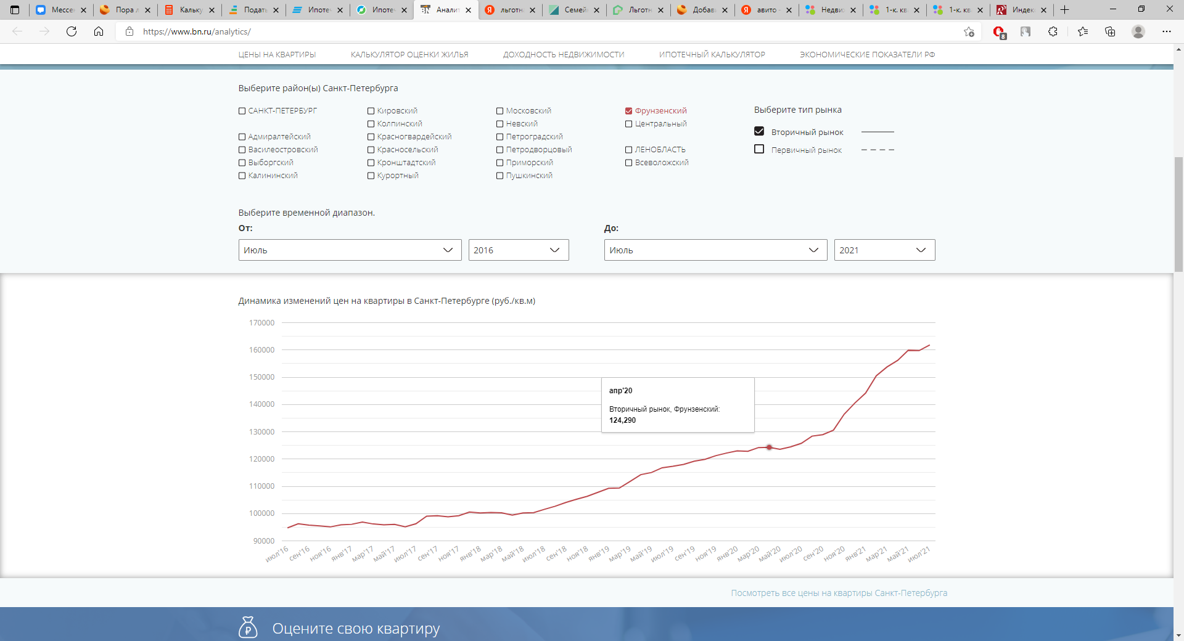This screenshot has height=641, width=1184.
Task: Open browser settings and more menu
Action: point(1167,31)
